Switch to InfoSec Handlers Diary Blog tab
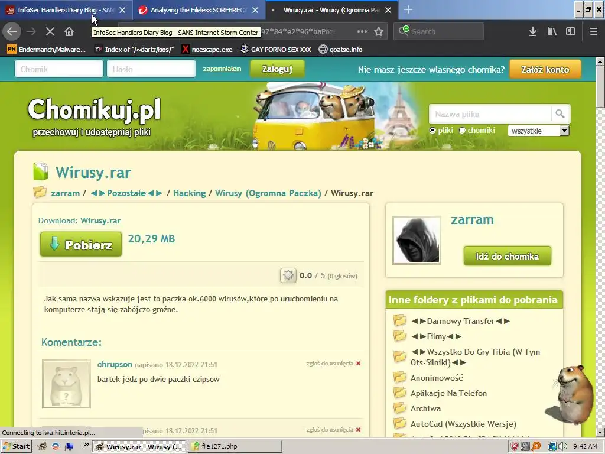This screenshot has width=605, height=454. tap(61, 10)
